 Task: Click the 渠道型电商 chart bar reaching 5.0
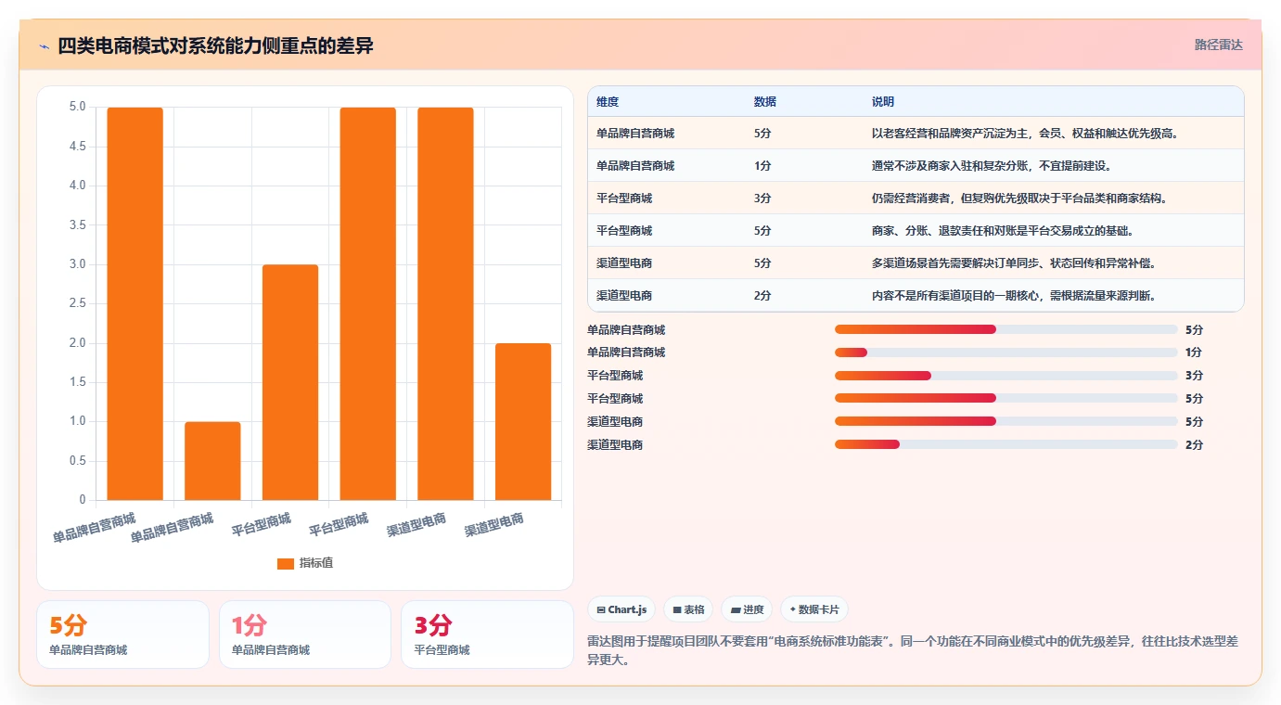(x=445, y=304)
